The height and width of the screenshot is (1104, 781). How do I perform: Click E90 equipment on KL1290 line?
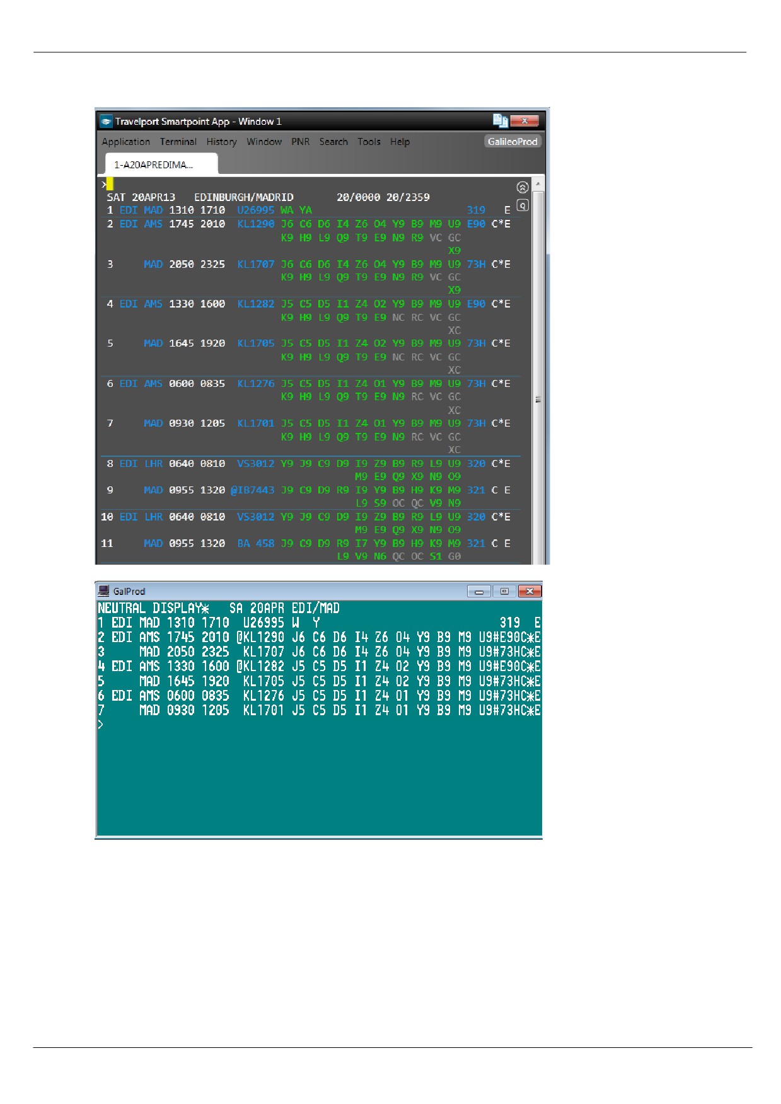click(x=476, y=224)
